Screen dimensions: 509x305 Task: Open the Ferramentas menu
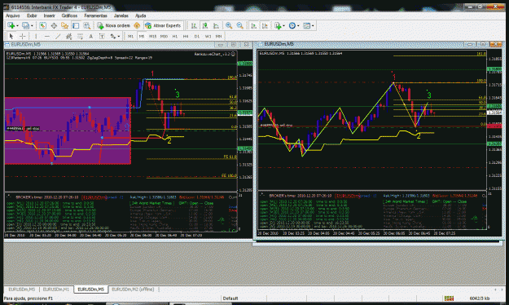[95, 15]
